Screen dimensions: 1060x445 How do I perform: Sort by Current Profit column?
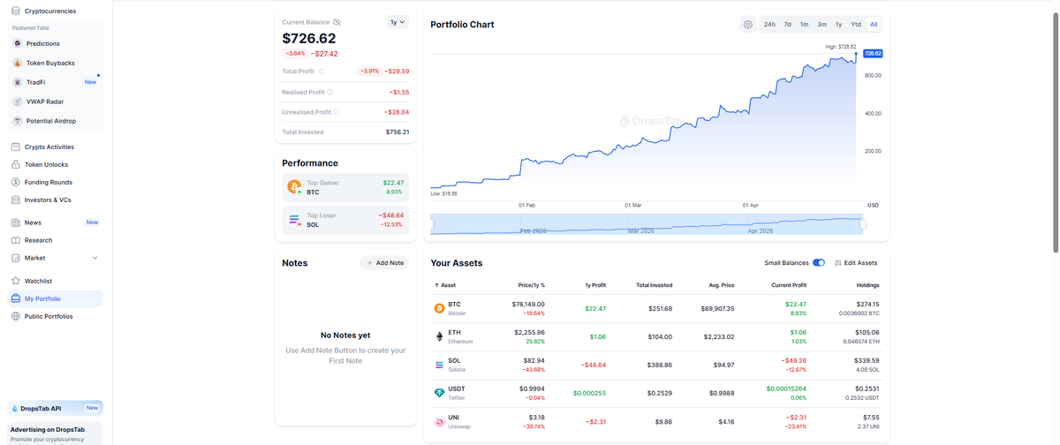789,285
